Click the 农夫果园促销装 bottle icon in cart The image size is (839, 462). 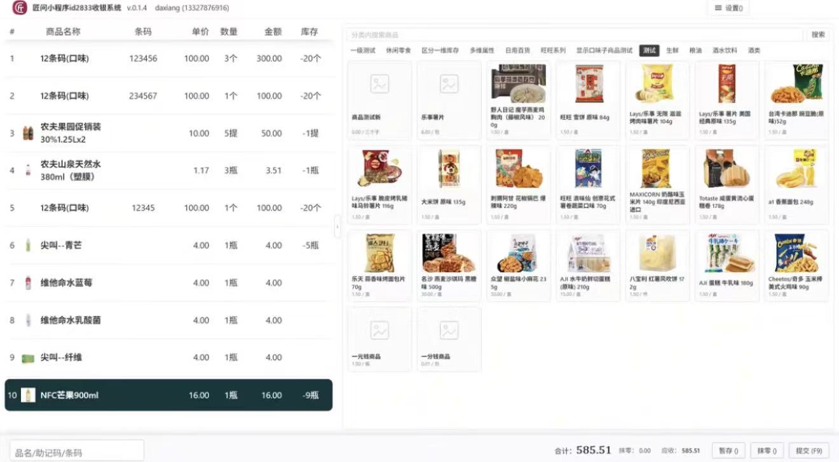(x=28, y=133)
